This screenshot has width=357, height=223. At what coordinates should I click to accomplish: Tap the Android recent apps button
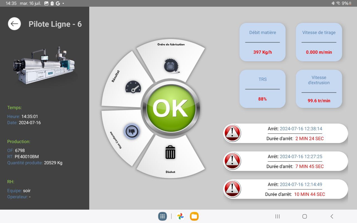click(x=278, y=216)
